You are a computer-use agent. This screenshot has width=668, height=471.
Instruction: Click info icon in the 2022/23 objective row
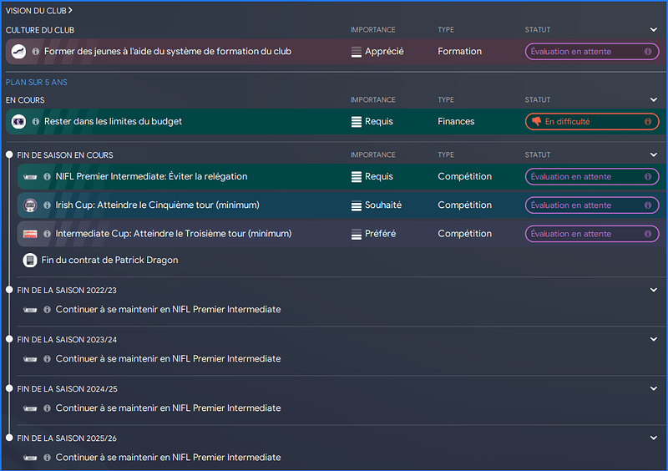tap(48, 310)
